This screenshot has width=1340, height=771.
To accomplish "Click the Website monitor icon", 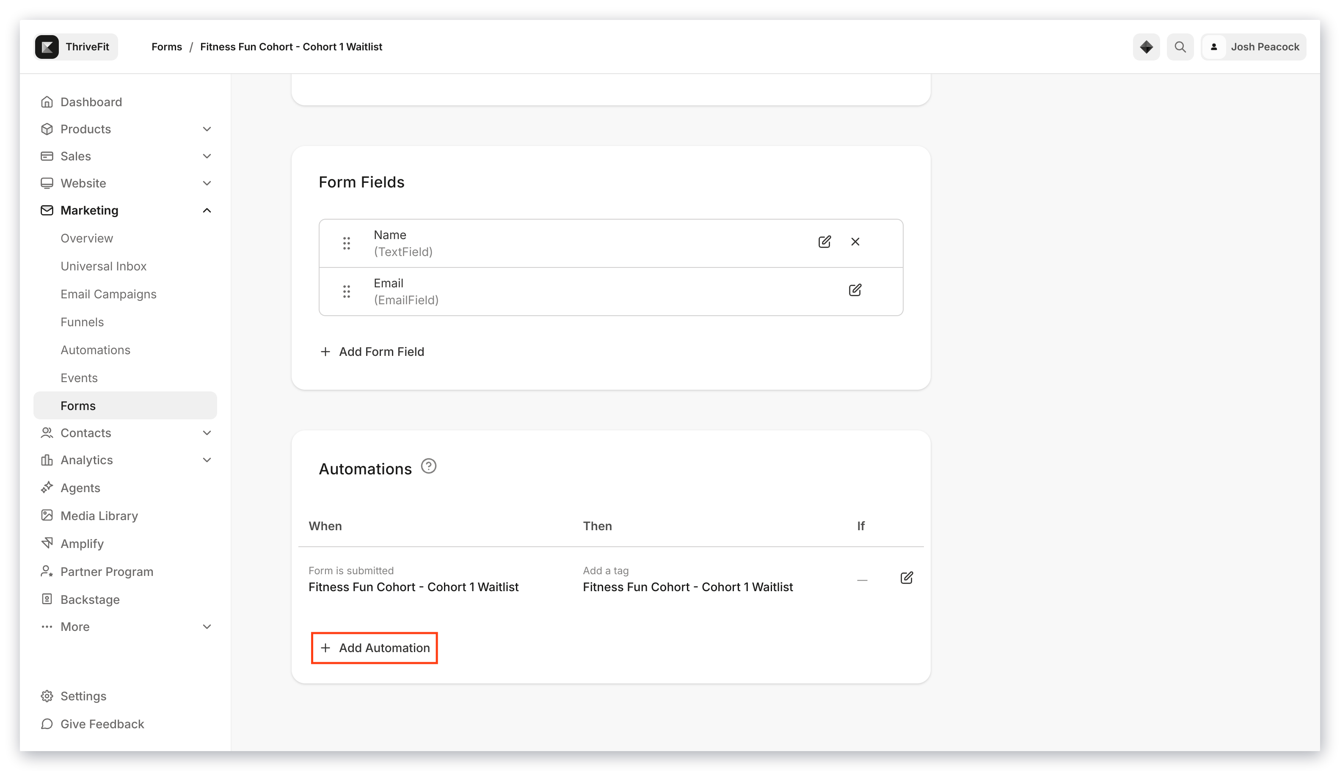I will point(47,183).
